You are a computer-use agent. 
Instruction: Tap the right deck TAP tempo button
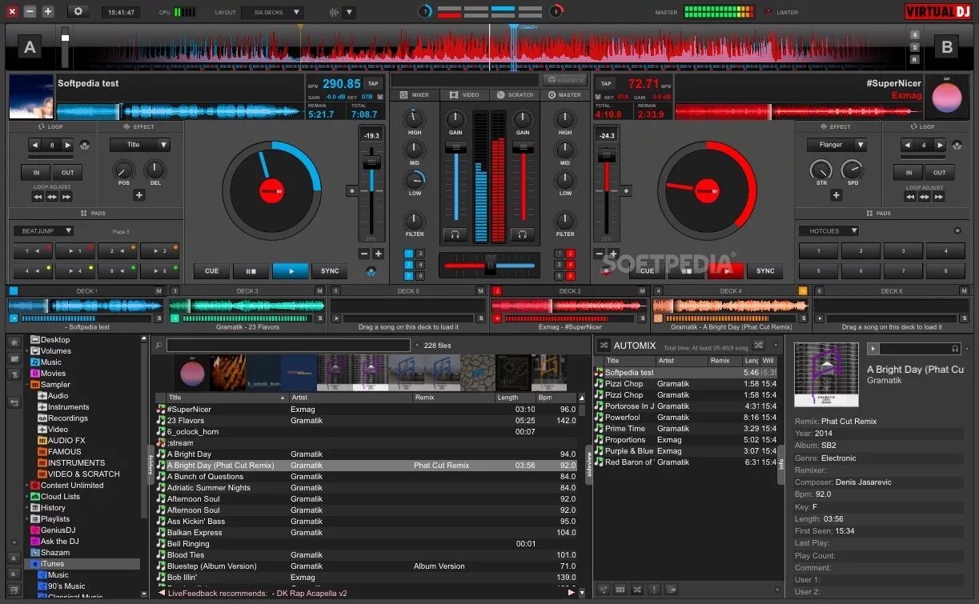(606, 83)
